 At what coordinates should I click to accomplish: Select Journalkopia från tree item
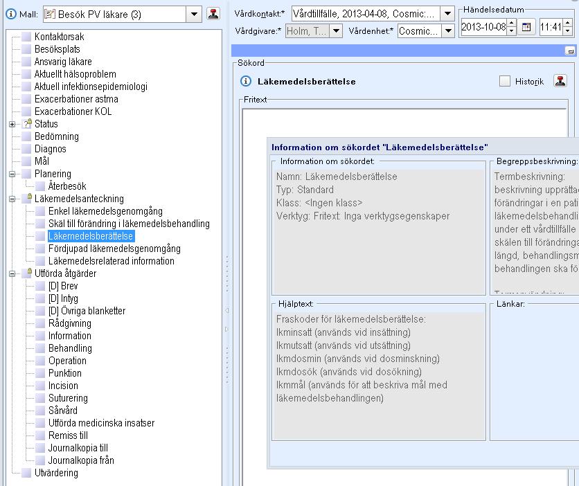point(81,460)
